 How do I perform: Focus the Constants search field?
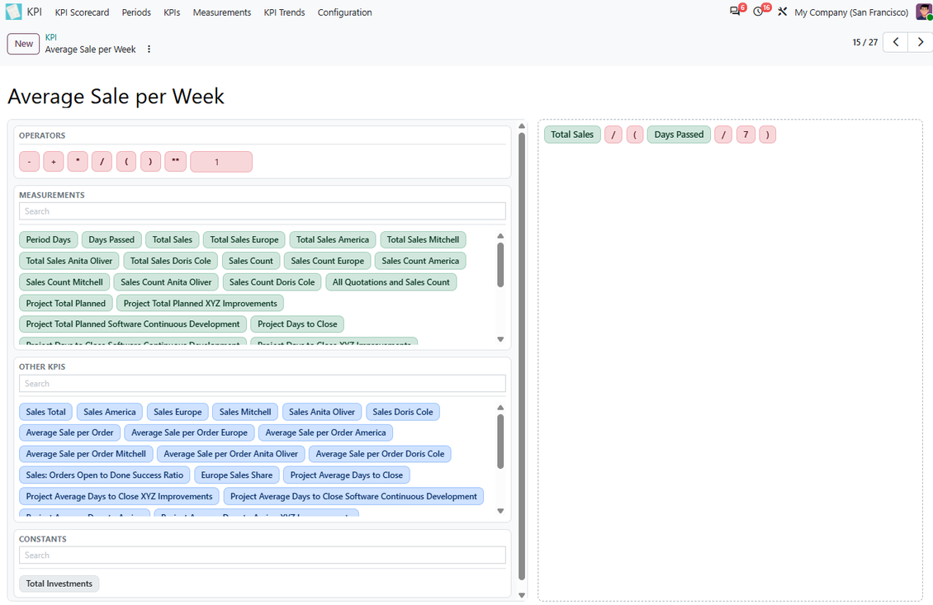click(263, 555)
